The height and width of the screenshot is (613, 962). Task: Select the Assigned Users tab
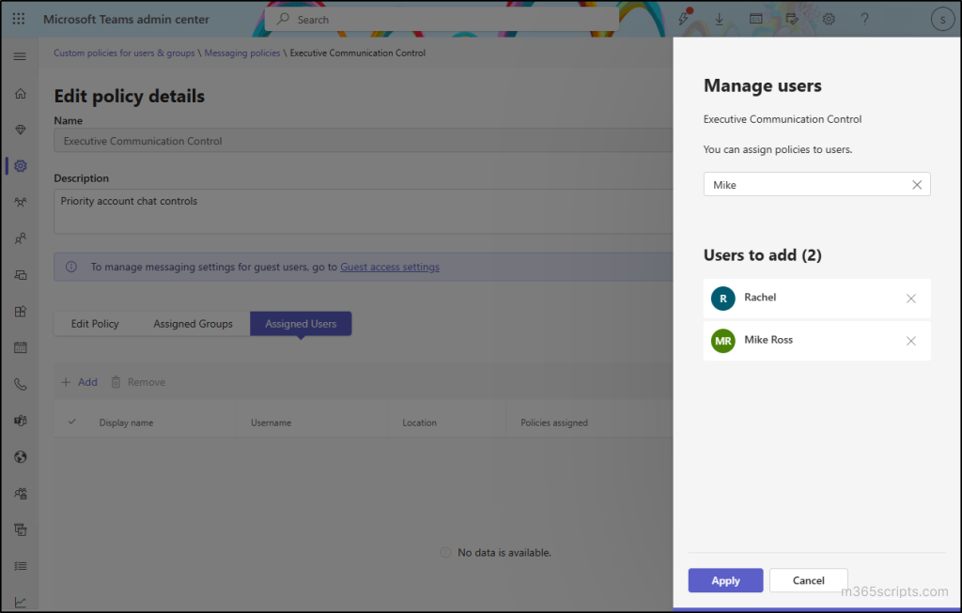[301, 324]
